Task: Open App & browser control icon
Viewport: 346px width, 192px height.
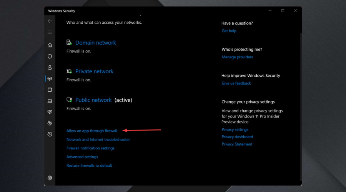Action: [50, 90]
